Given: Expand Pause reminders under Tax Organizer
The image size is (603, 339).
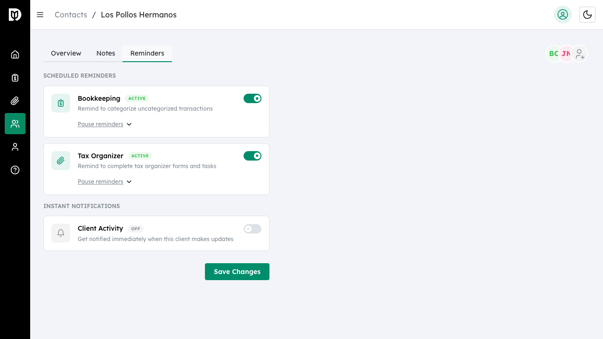Looking at the screenshot, I should click(x=105, y=182).
